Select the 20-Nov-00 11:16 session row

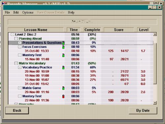tap(81, 92)
